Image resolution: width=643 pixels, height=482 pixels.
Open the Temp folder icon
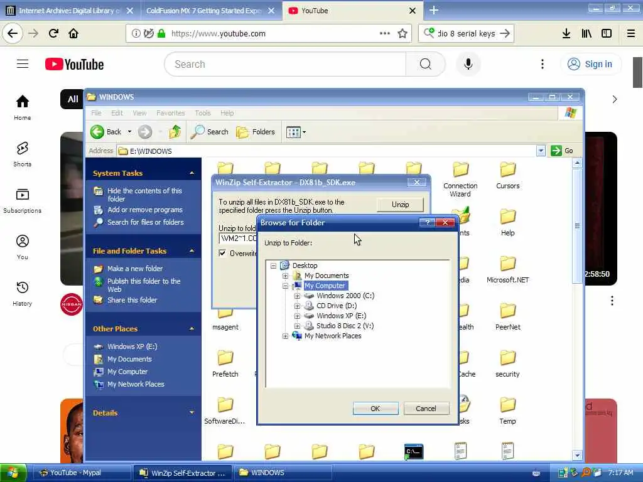pos(507,405)
